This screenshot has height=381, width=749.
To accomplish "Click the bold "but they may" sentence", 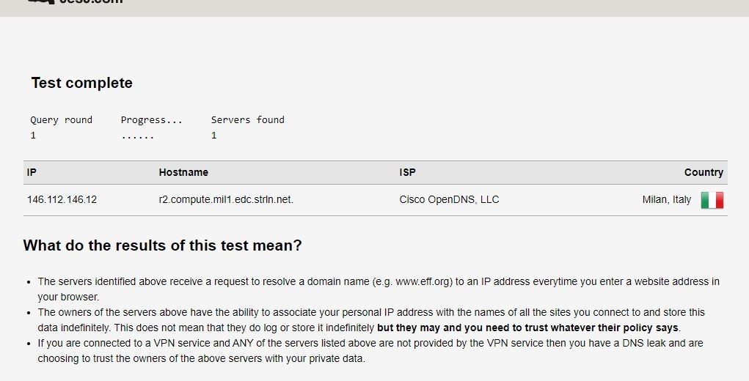I will pyautogui.click(x=528, y=328).
